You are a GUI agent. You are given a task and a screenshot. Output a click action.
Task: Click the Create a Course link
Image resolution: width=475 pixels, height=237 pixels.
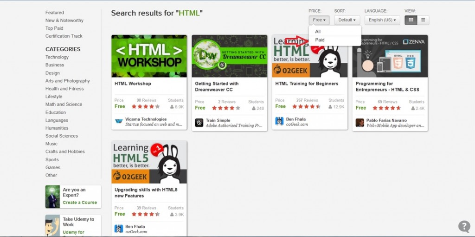coord(80,203)
